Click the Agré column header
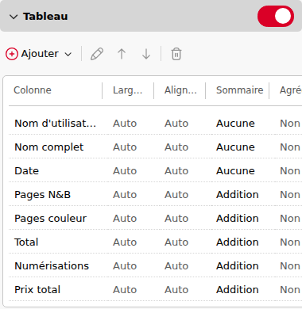 coord(291,90)
